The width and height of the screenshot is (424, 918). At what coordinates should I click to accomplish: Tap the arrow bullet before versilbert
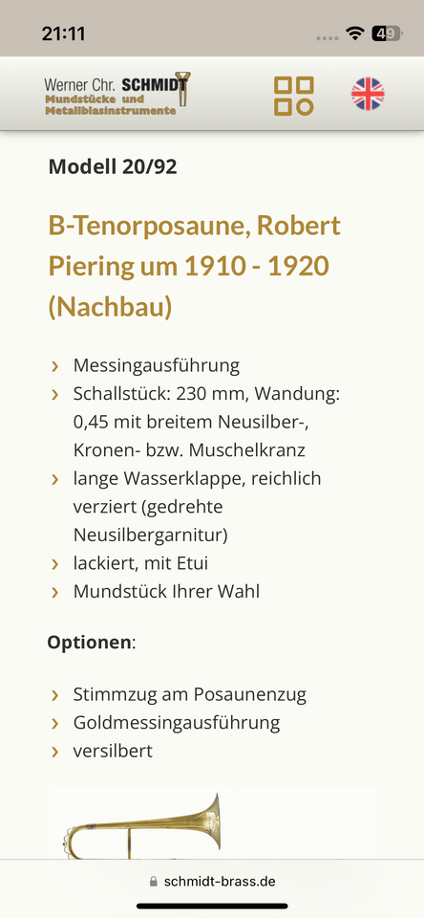tap(55, 752)
